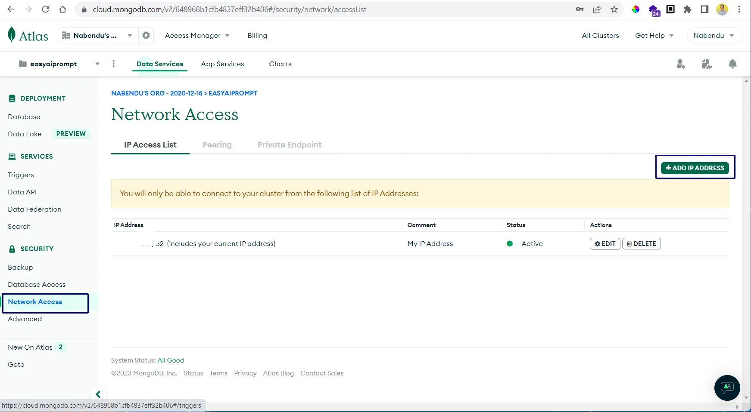Open saved passwords key icon
The width and height of the screenshot is (751, 412).
580,9
